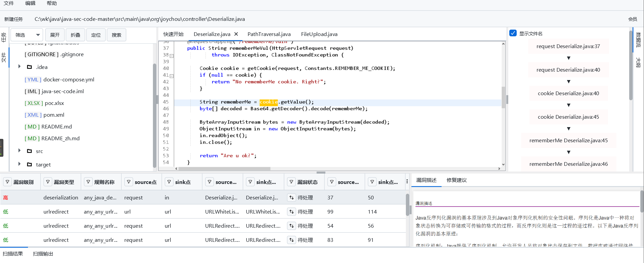Click the 折叠 button
This screenshot has height=263, width=644.
(x=75, y=35)
